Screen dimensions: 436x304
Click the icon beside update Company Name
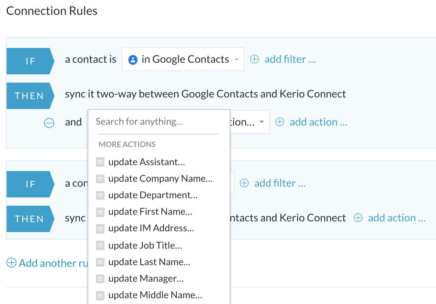coord(100,178)
